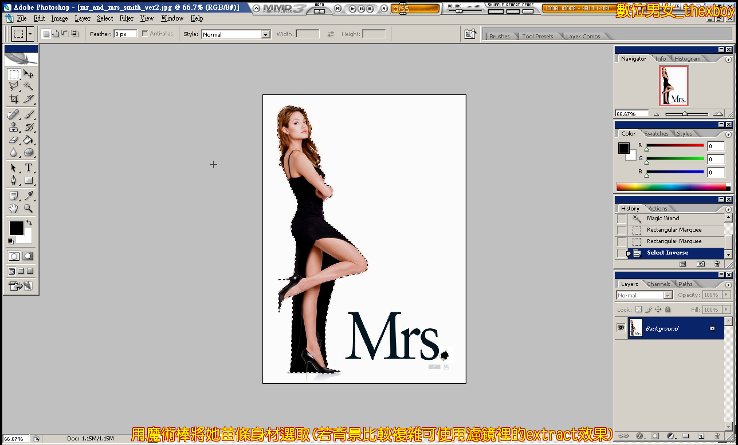This screenshot has width=738, height=445.
Task: Select the Magic Wand tool in toolbox
Action: [29, 86]
